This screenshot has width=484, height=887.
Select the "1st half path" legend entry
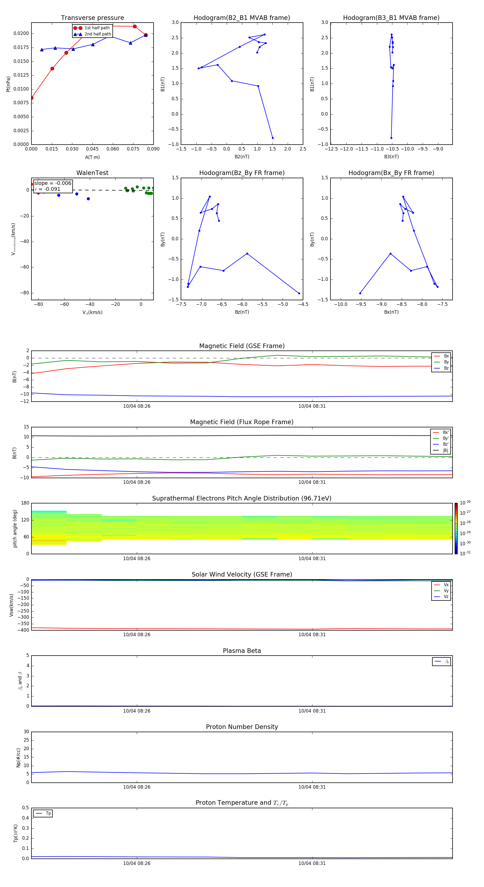92,28
